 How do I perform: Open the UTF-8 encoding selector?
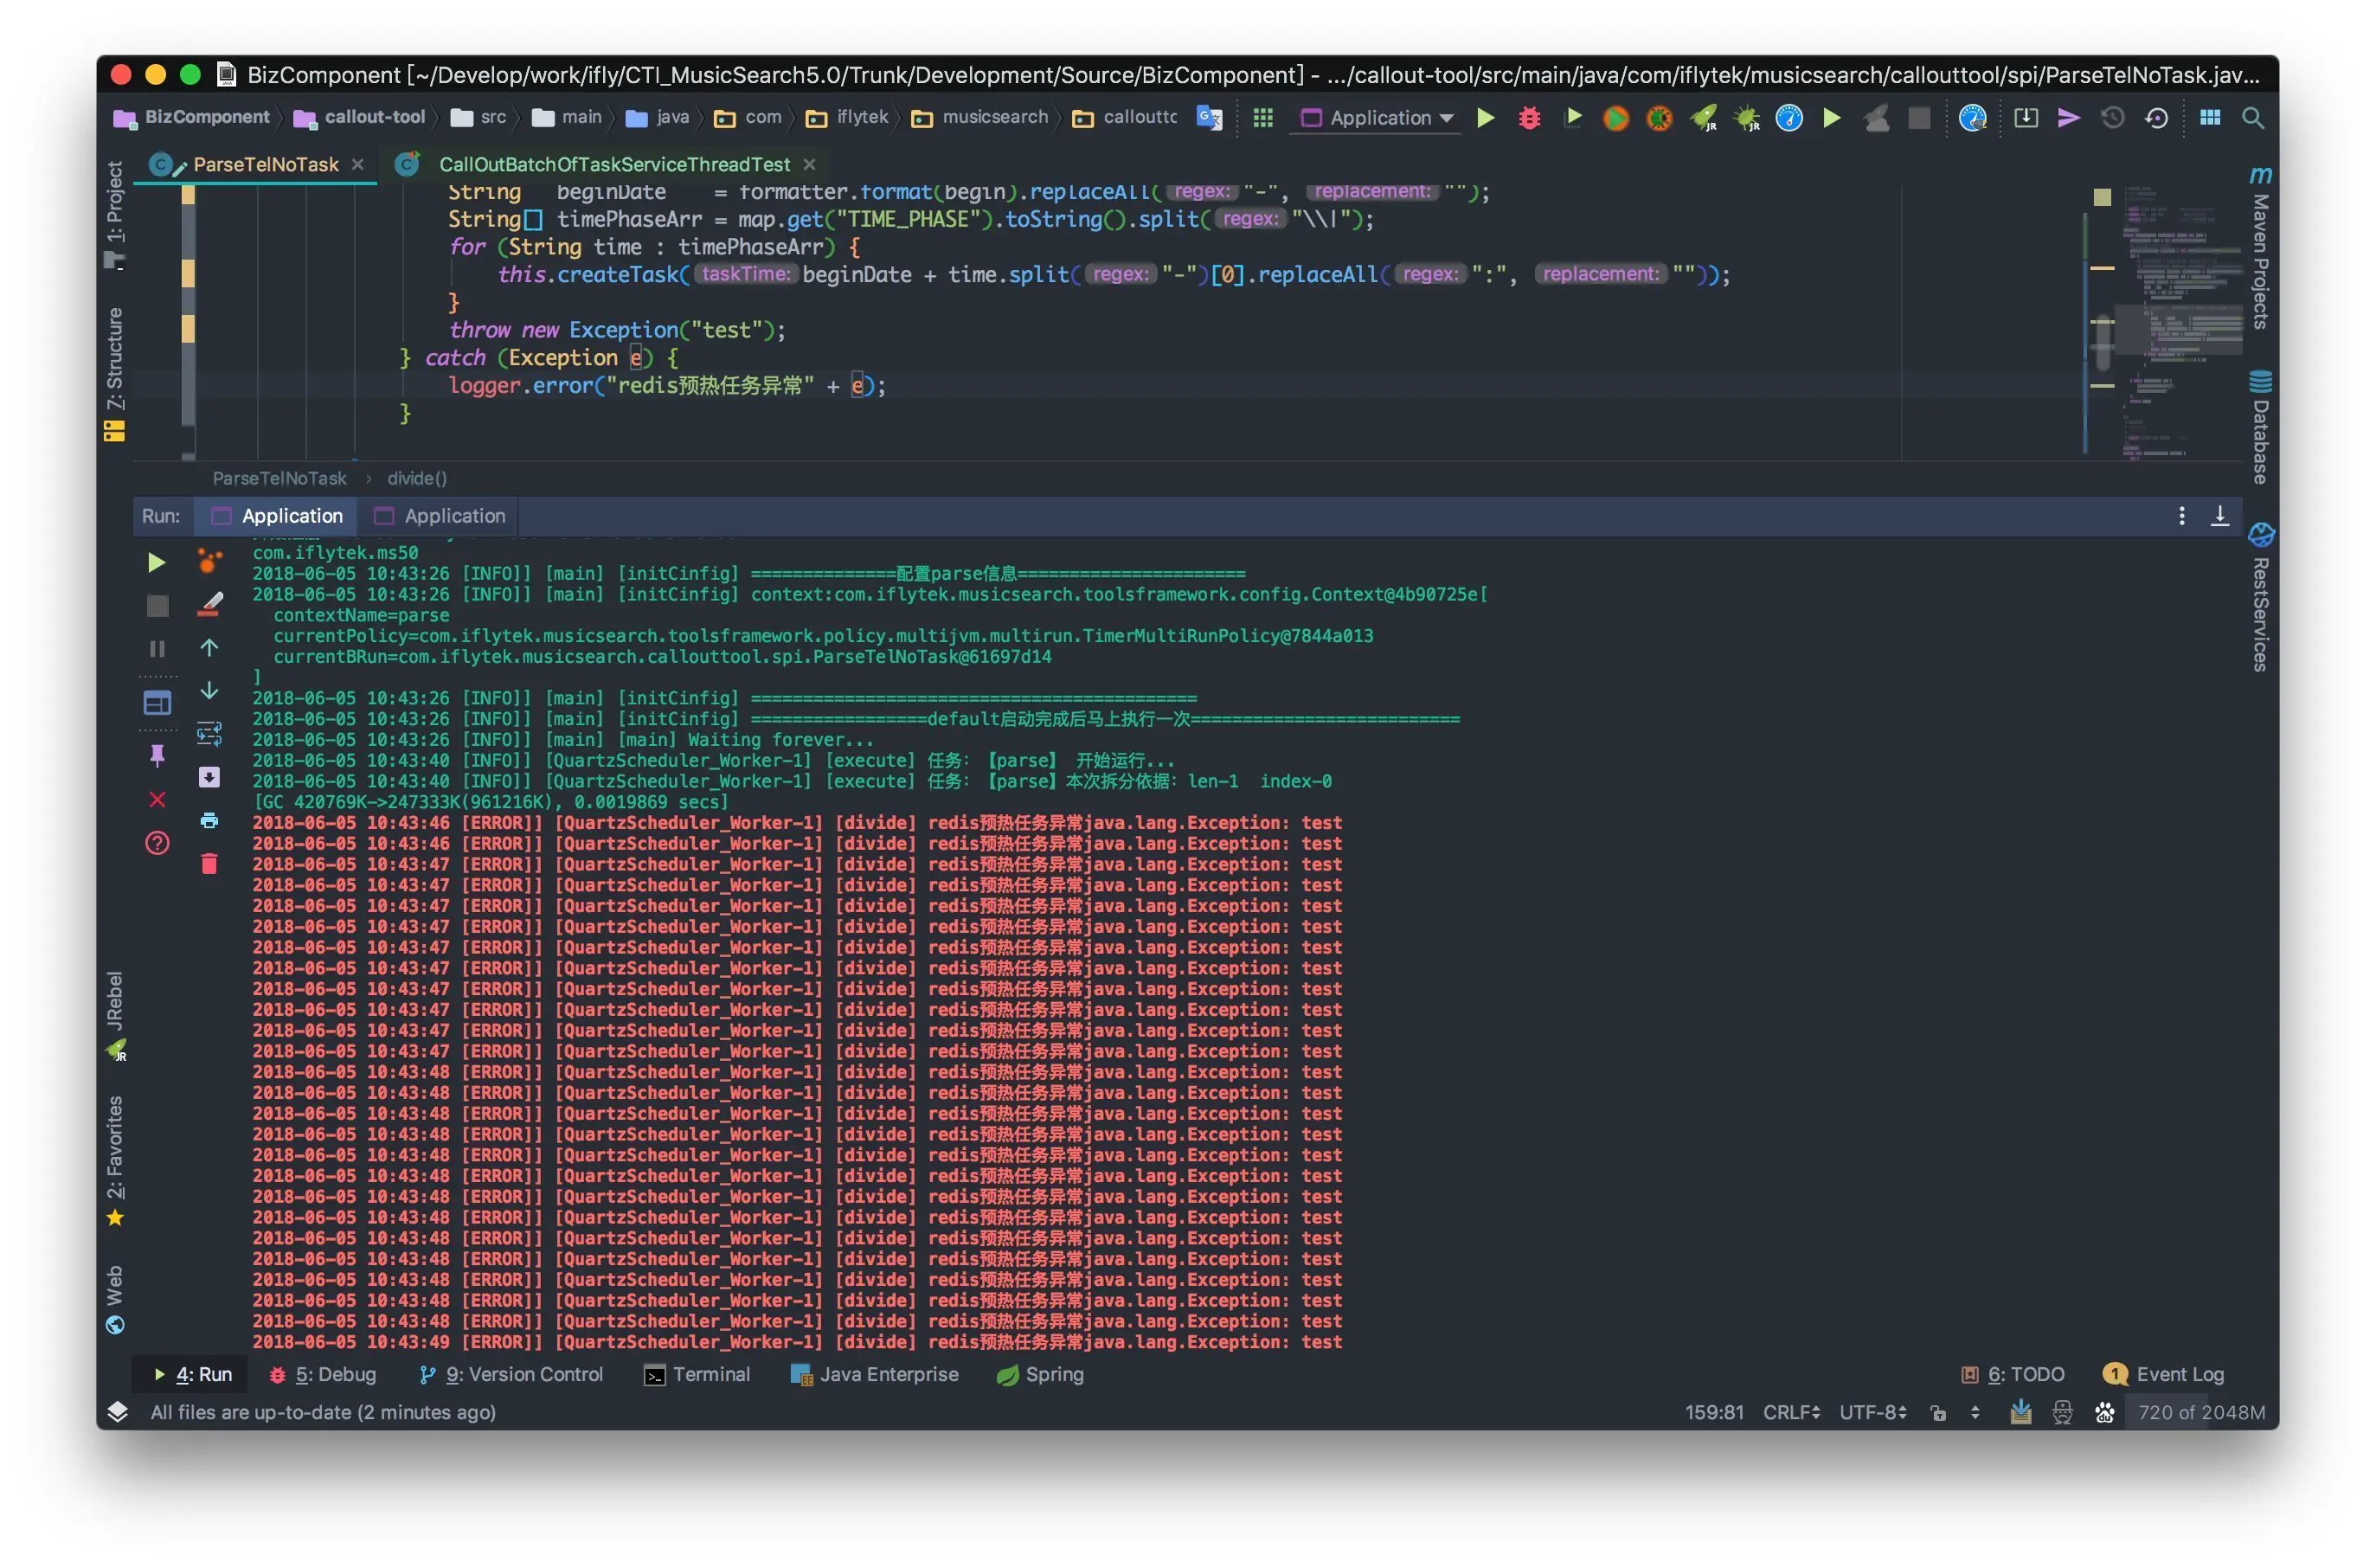[1873, 1412]
